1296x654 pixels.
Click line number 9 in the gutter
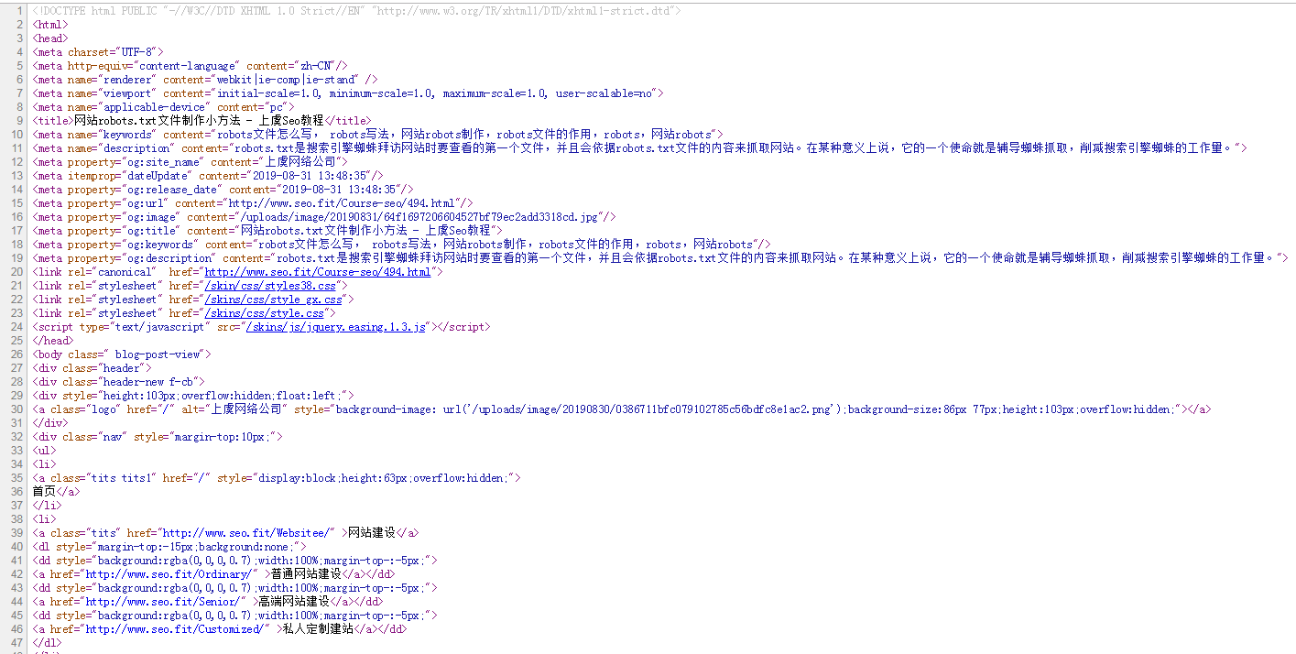coord(19,121)
